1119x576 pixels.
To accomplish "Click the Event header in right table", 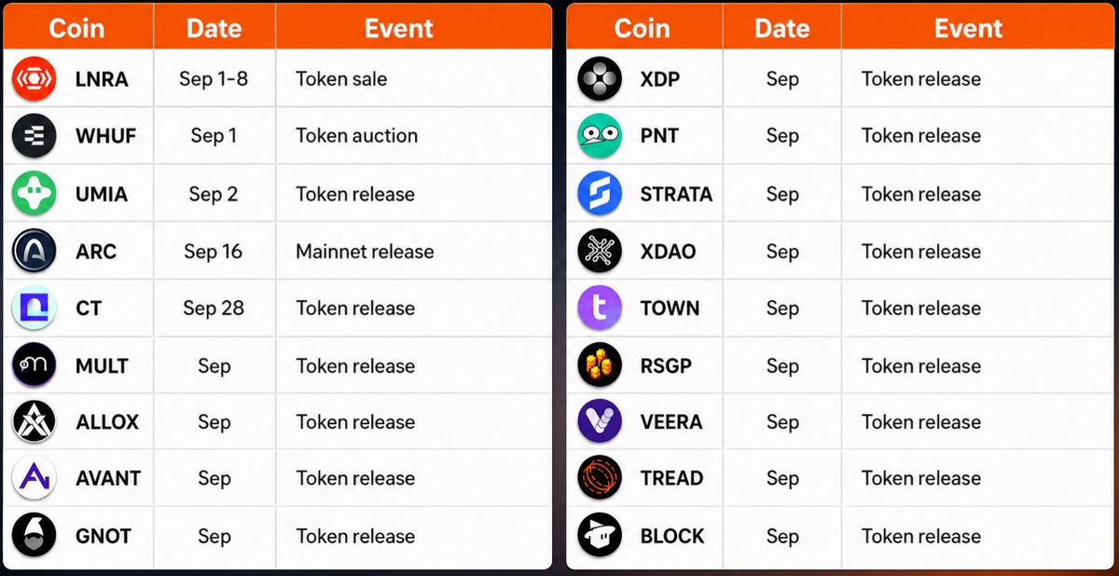I will point(968,28).
